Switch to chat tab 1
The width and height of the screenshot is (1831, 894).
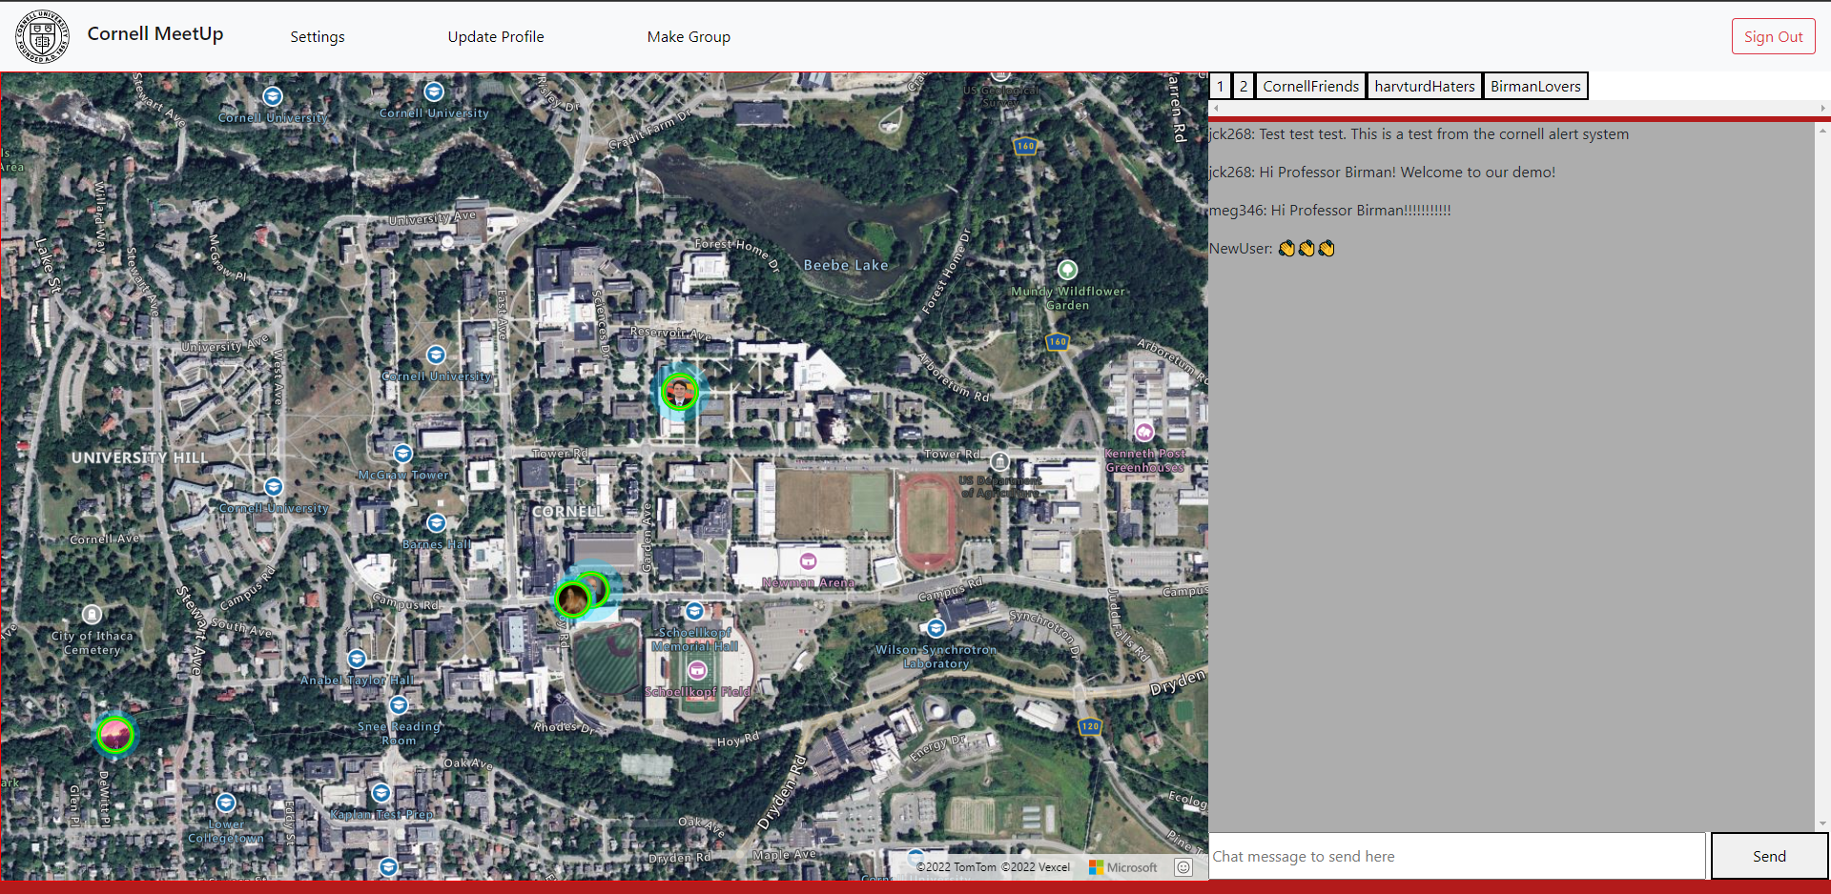[x=1220, y=86]
